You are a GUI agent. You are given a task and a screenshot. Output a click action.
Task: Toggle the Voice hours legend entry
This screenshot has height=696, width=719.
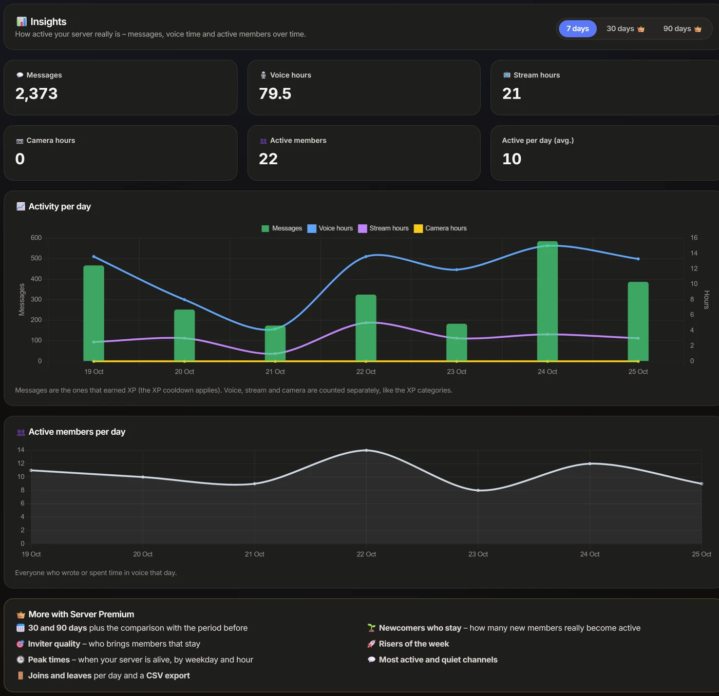[x=330, y=228]
